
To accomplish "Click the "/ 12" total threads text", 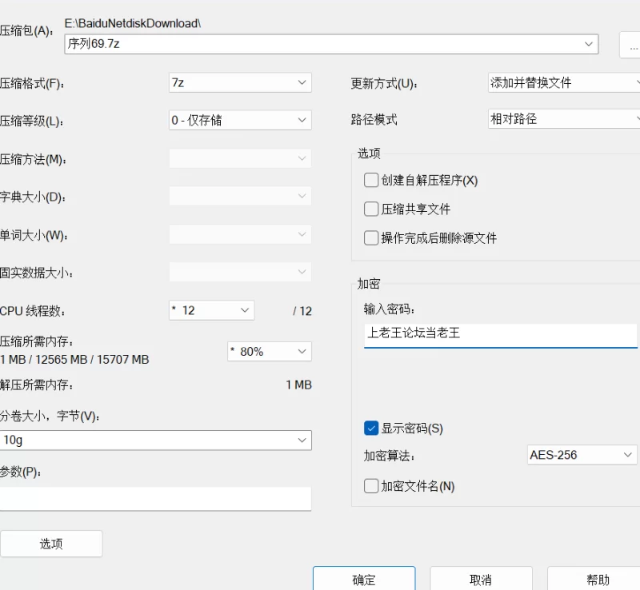I will coord(302,311).
